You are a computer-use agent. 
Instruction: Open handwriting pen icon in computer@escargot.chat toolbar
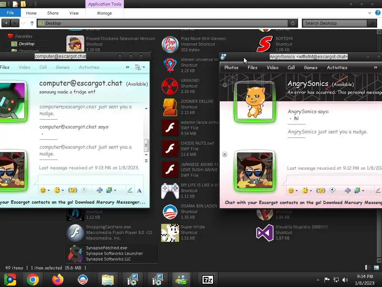tap(130, 190)
